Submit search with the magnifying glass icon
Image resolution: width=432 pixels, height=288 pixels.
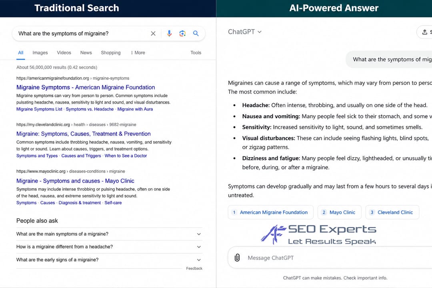(196, 33)
